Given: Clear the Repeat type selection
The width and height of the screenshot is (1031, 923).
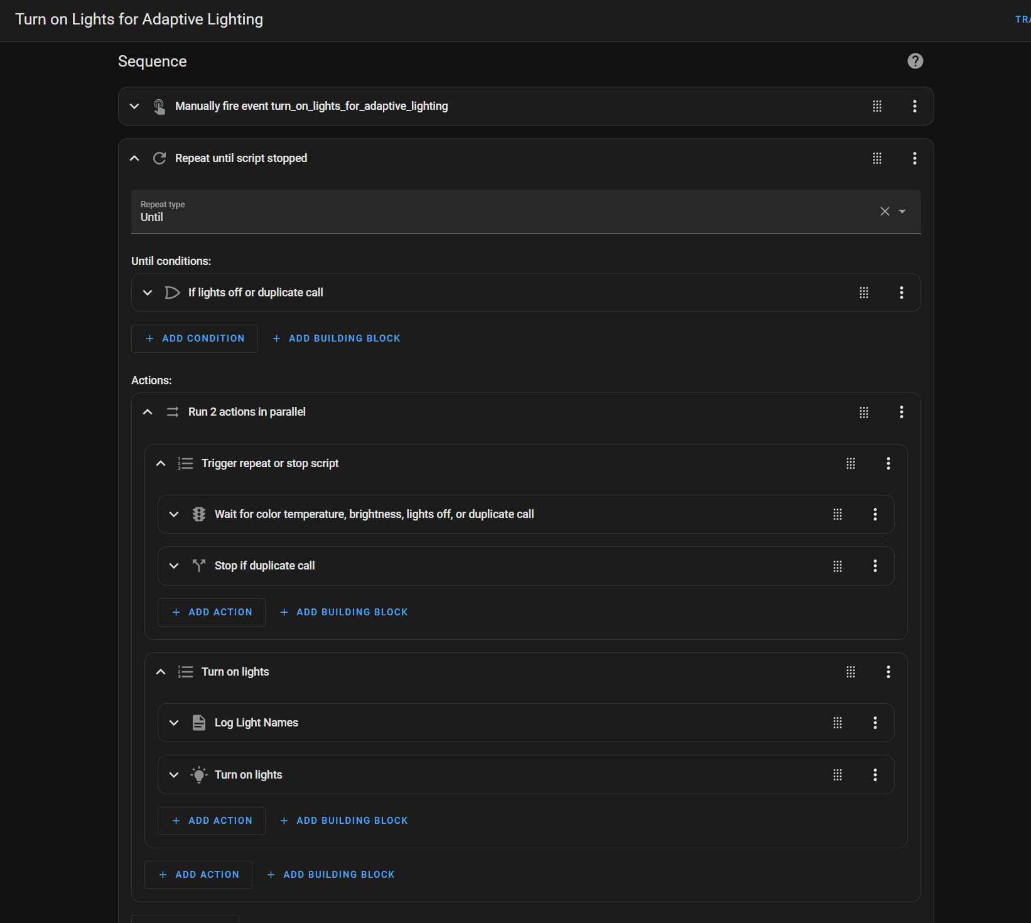Looking at the screenshot, I should pyautogui.click(x=884, y=212).
